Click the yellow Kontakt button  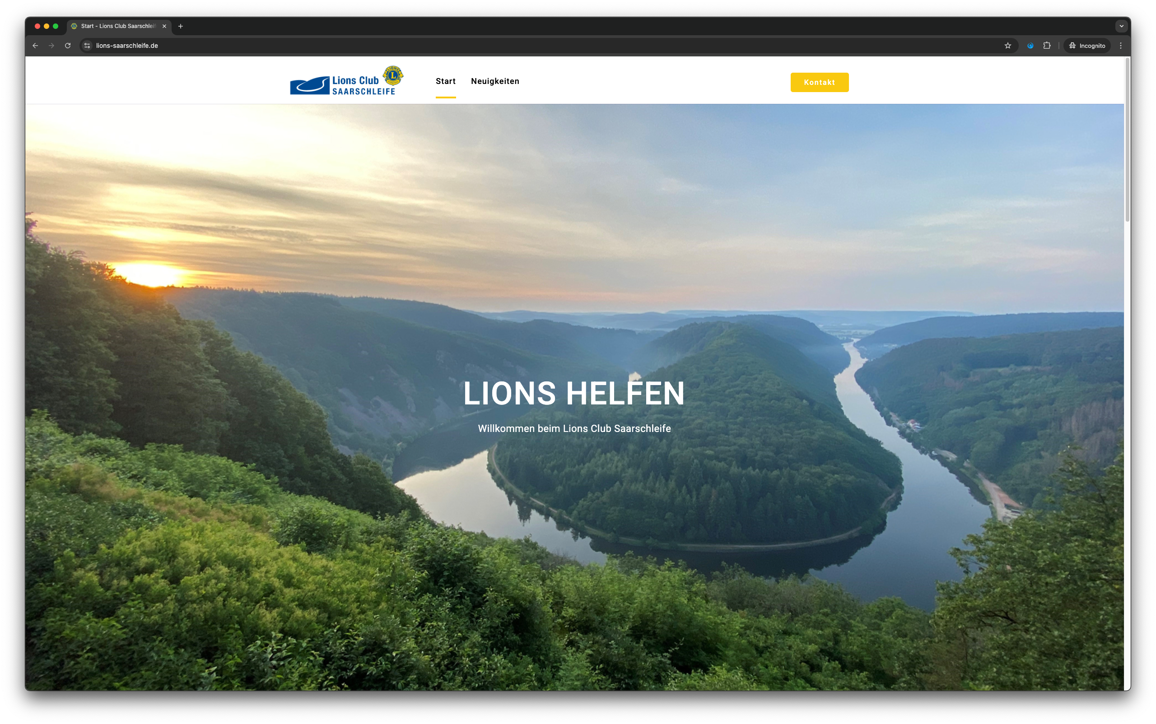coord(819,82)
